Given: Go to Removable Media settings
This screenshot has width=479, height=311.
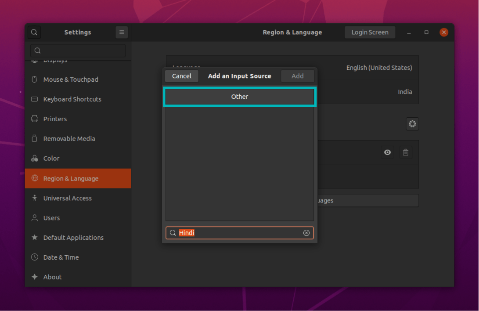Looking at the screenshot, I should [x=69, y=139].
